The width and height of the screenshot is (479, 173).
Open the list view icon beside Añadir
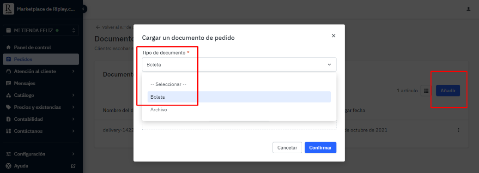[426, 90]
